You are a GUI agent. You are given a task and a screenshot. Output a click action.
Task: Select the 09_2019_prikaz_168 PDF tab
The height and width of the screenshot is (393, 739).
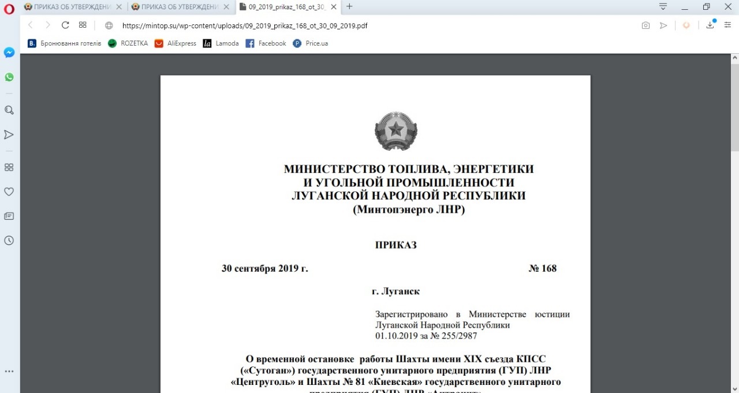[288, 7]
